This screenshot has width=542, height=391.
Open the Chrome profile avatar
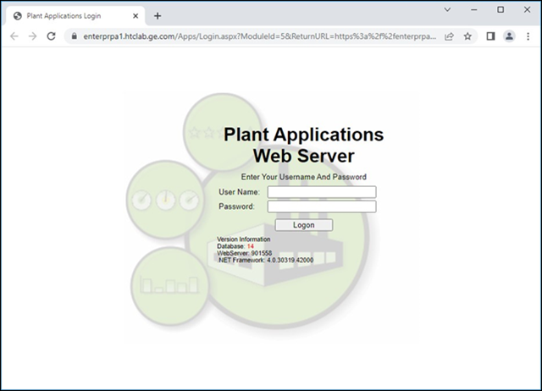pos(509,36)
